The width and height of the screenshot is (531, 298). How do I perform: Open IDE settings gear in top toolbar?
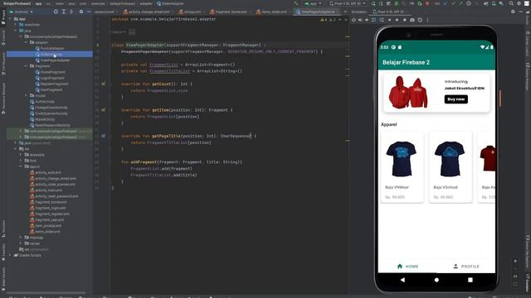[x=519, y=3]
